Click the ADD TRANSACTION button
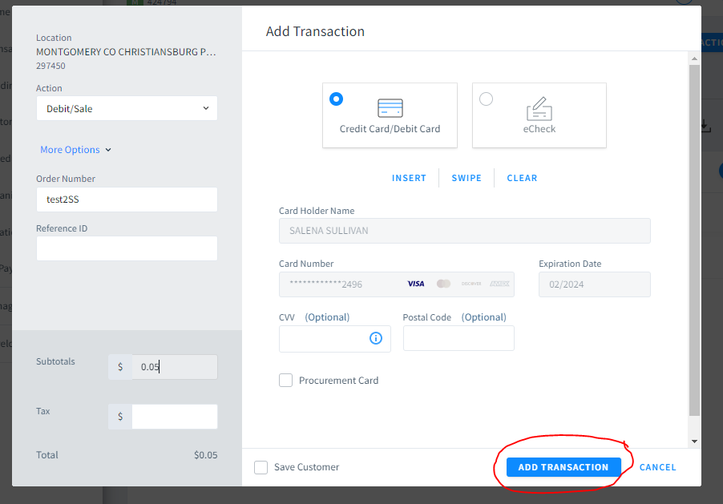This screenshot has width=723, height=504. (x=563, y=467)
